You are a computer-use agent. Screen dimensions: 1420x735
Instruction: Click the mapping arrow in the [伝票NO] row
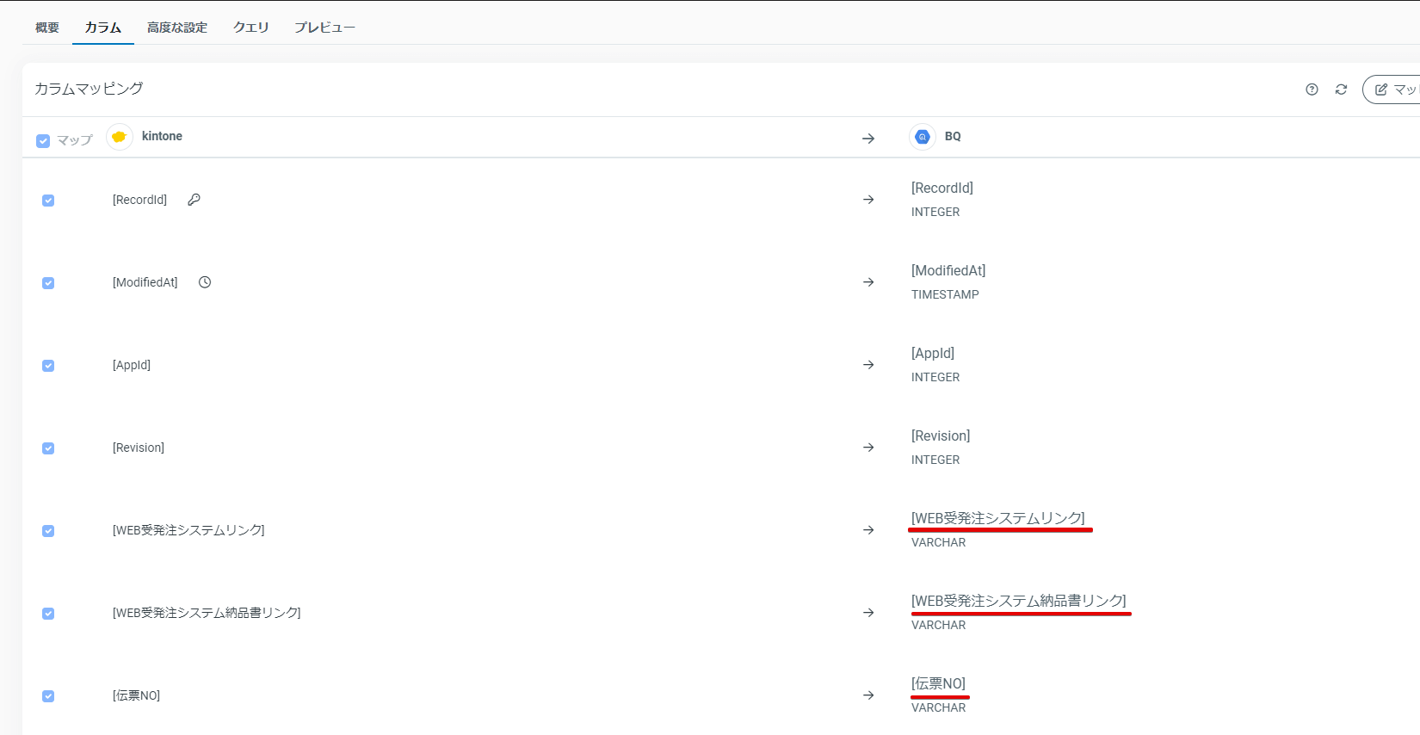click(868, 695)
